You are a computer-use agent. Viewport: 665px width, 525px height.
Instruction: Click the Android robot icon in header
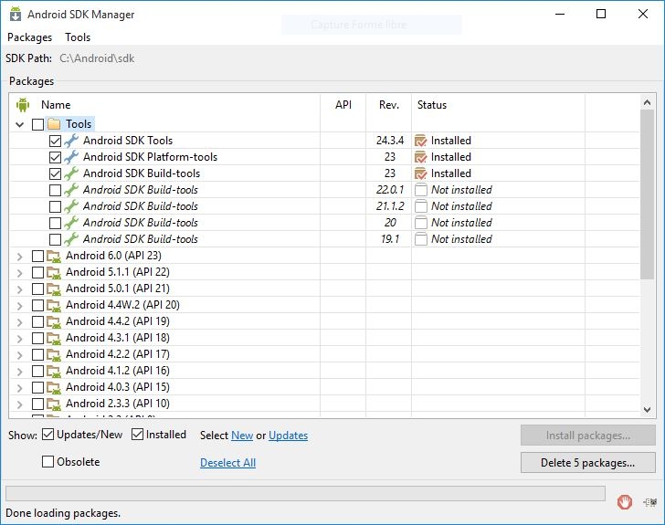23,105
